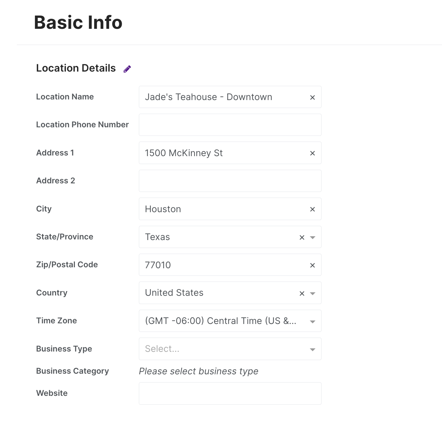
Task: Click the Basic Info page title
Action: [78, 22]
